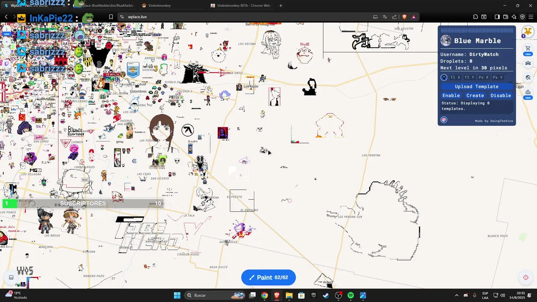537x302 pixels.
Task: Click the Px Y coordinate field
Action: [498, 77]
